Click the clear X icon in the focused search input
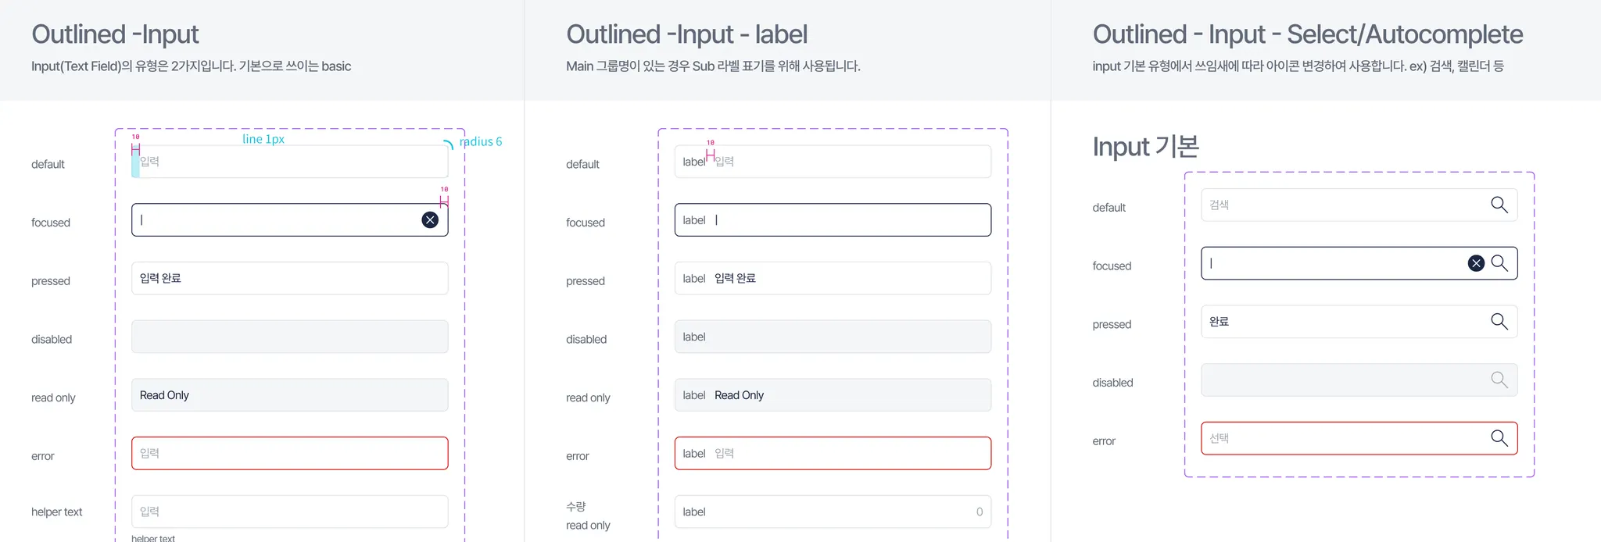 click(1475, 263)
